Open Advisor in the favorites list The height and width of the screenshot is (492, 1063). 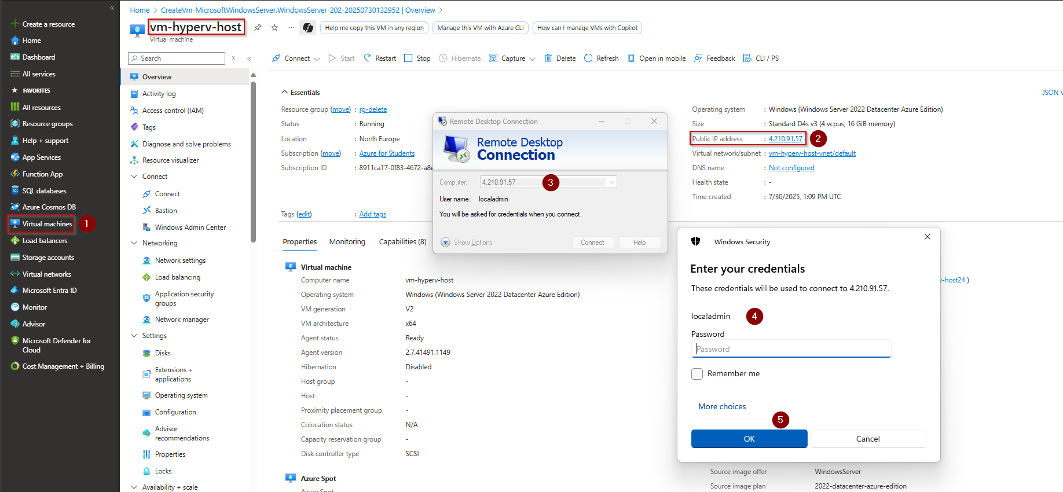click(34, 324)
